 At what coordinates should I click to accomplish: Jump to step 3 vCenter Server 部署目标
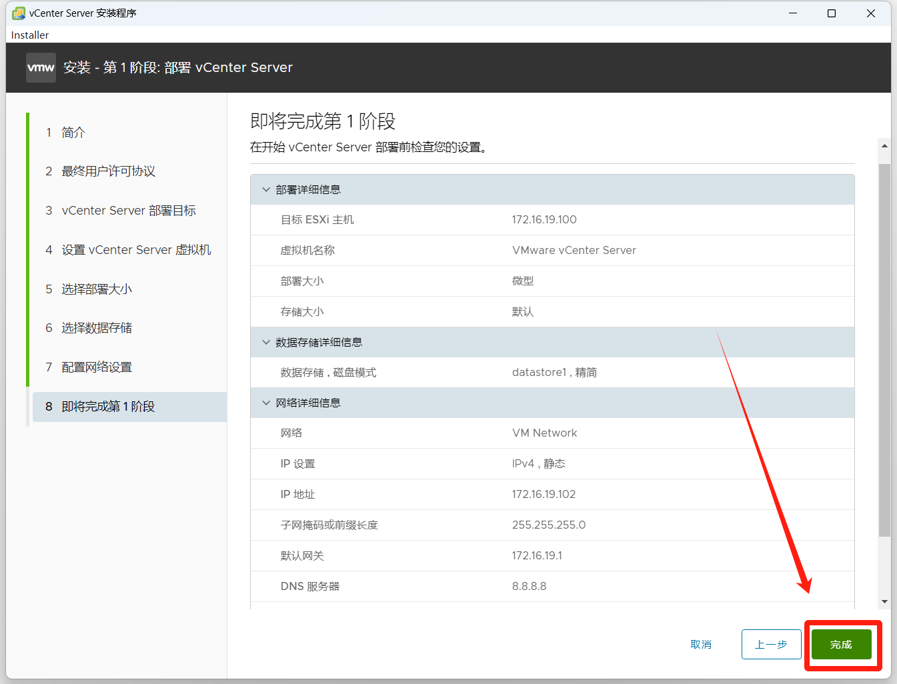click(128, 211)
